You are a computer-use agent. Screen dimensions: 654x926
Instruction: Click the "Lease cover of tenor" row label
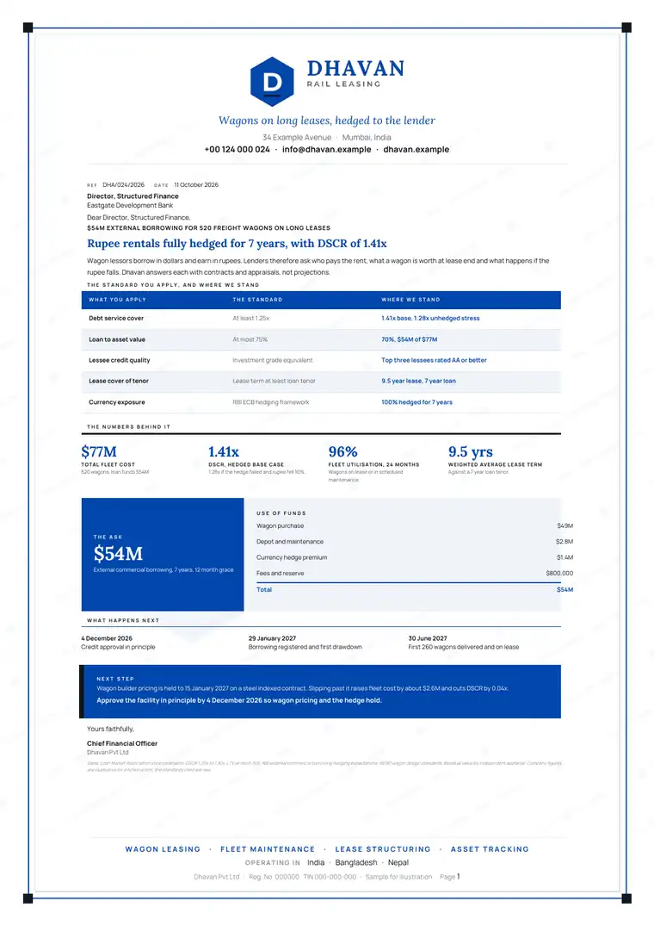(119, 381)
